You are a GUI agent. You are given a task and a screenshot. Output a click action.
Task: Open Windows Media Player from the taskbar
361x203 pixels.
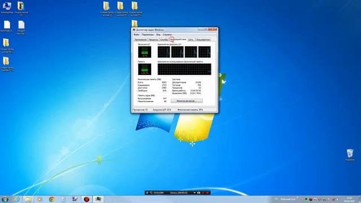point(39,199)
